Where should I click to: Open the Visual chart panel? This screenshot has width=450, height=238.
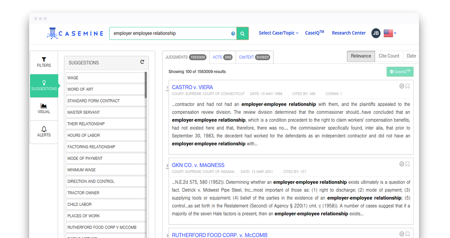coord(44,109)
